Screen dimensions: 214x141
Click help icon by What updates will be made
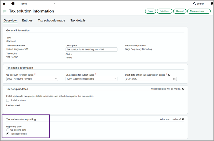pyautogui.click(x=183, y=89)
